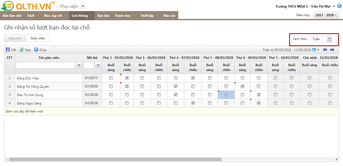Expand user menu beside Trần Thị Mai
Viewport: 343px width, 166px height.
(x=334, y=6)
